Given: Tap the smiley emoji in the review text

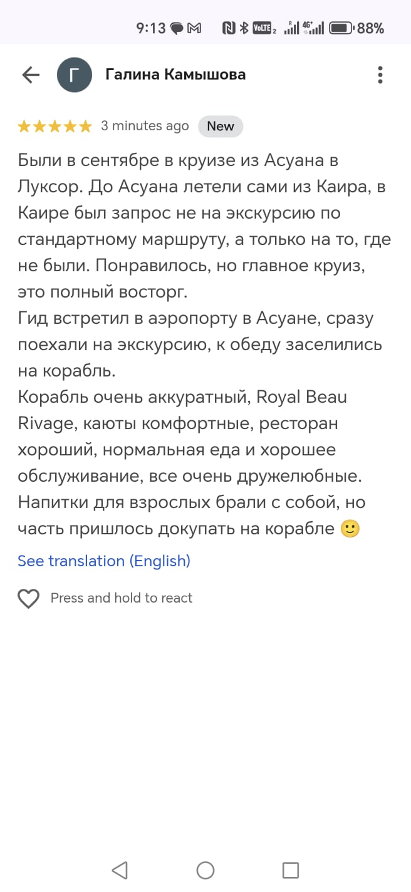Looking at the screenshot, I should (351, 528).
